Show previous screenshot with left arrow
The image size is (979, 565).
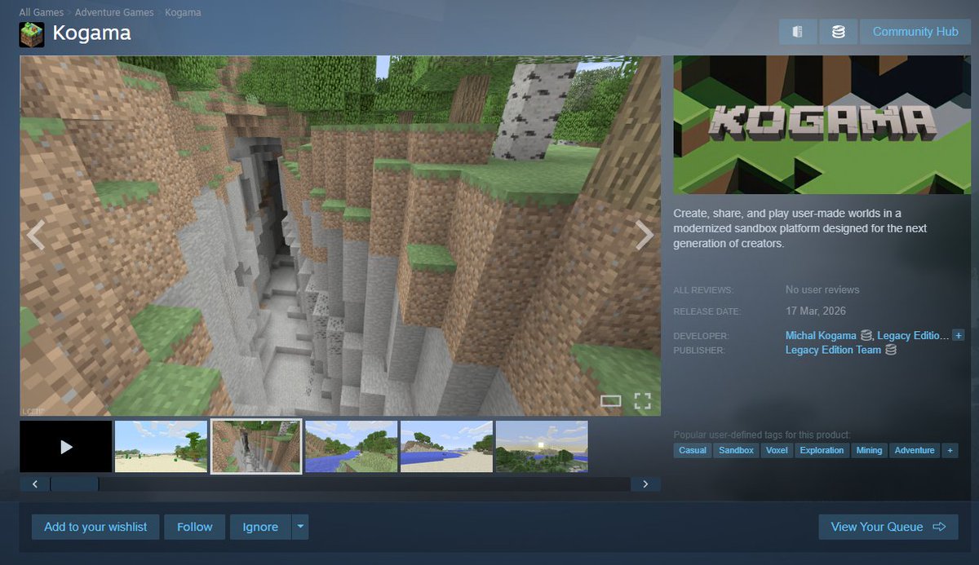36,235
